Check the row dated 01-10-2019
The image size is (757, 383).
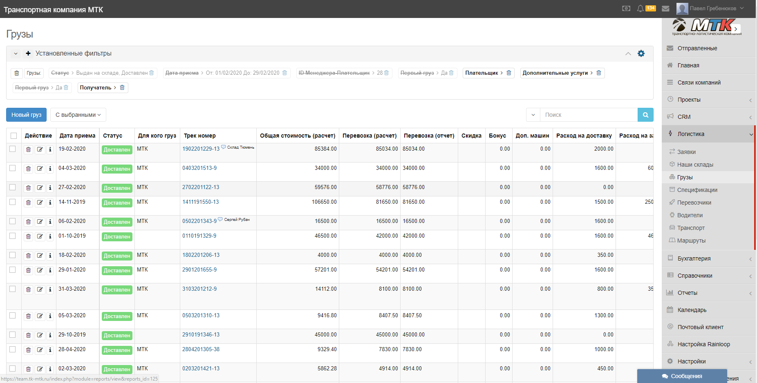coord(13,236)
